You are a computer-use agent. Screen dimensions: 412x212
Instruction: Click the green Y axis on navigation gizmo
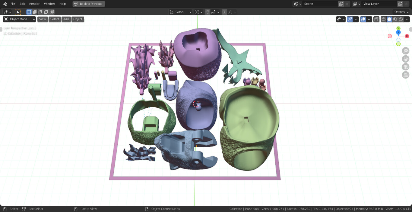398,28
